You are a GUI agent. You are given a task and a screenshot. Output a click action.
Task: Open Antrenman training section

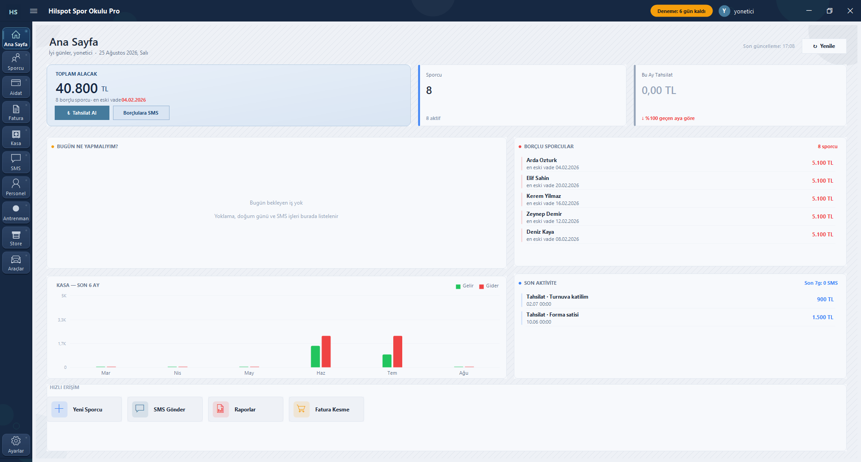[x=16, y=213]
